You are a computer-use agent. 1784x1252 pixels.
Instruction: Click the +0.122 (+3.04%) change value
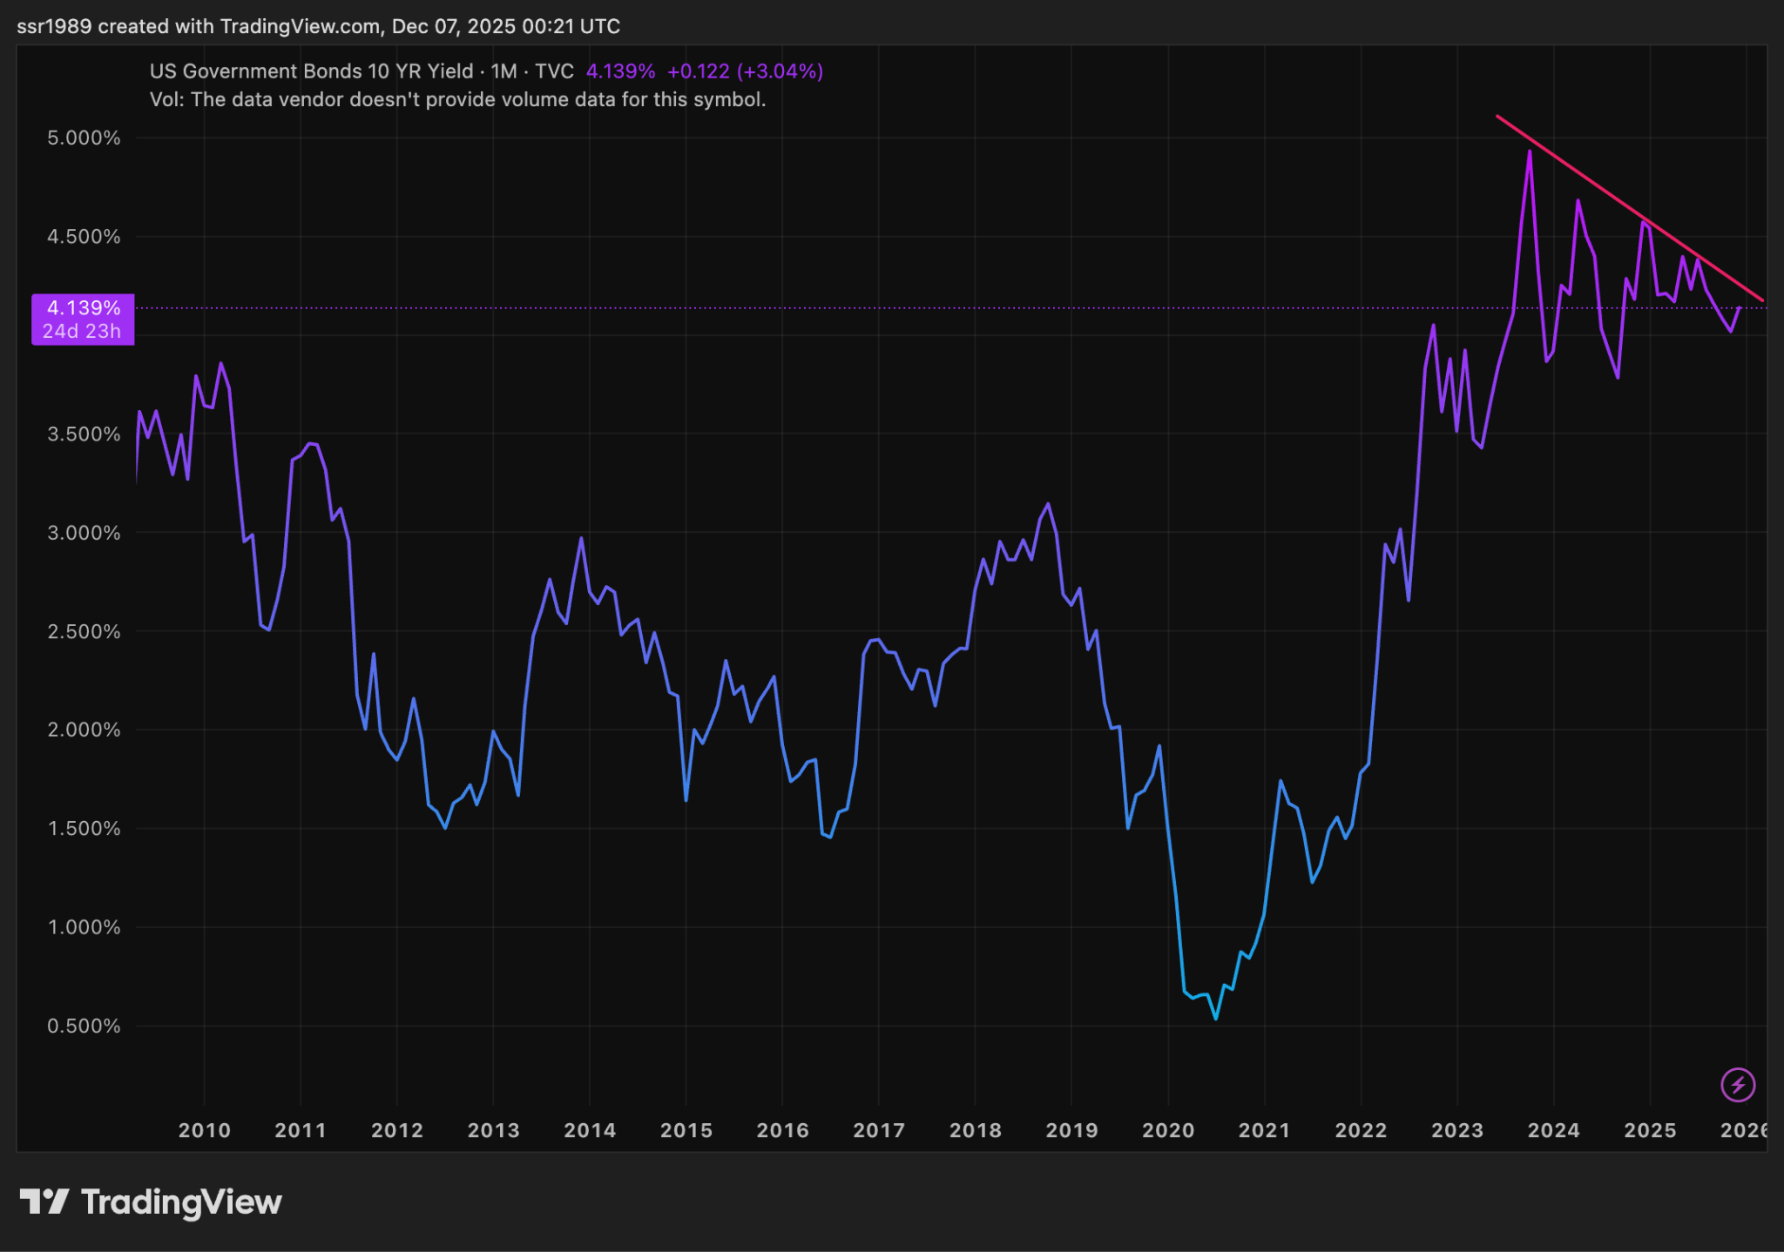(x=745, y=71)
